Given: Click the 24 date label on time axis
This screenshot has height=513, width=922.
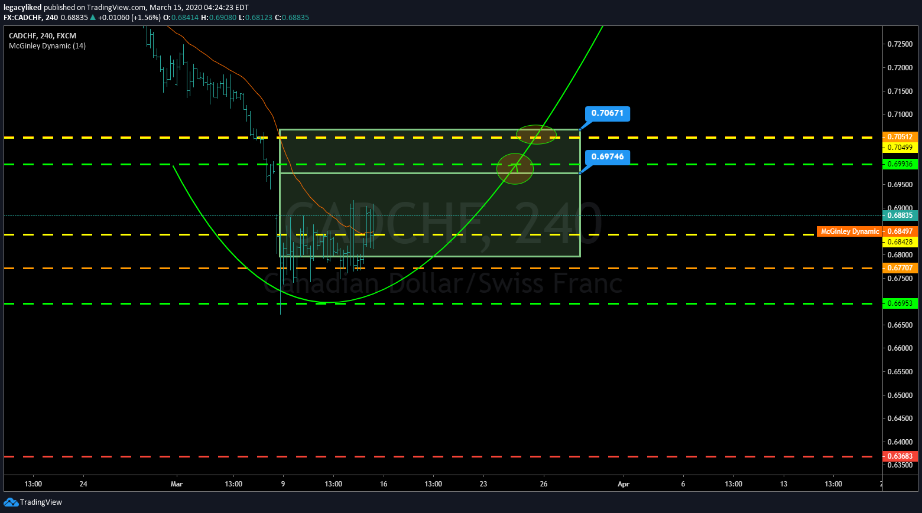Looking at the screenshot, I should [x=83, y=484].
